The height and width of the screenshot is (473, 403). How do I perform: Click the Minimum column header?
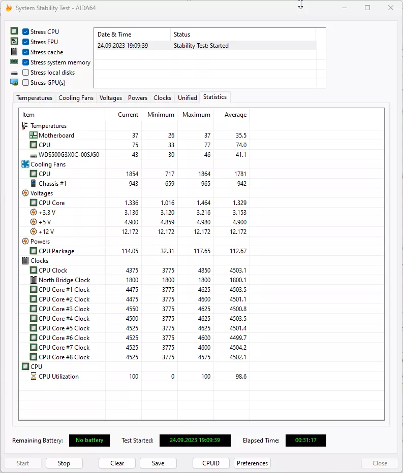160,115
